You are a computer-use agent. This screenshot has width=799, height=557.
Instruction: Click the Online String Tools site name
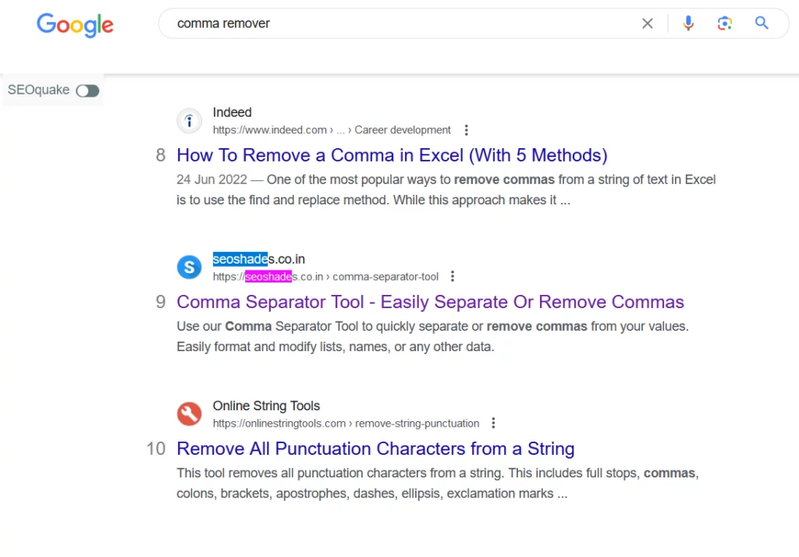pos(267,406)
